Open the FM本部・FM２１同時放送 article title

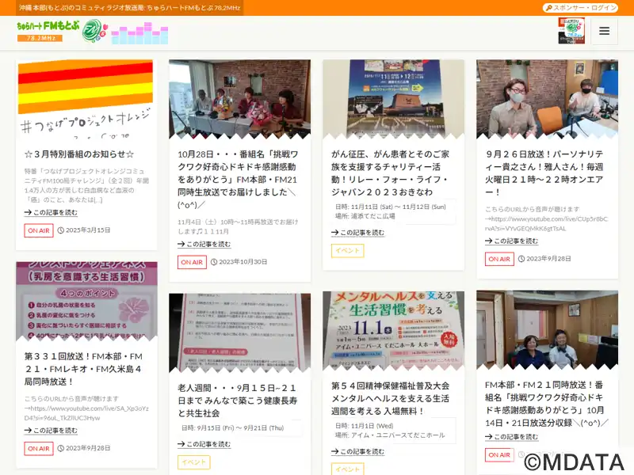546,404
